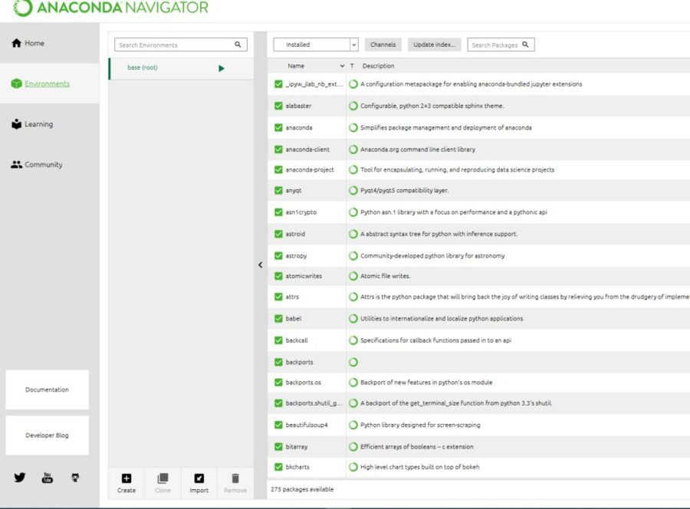This screenshot has width=690, height=509.
Task: Uncheck the alabaster package checkbox
Action: coord(278,106)
